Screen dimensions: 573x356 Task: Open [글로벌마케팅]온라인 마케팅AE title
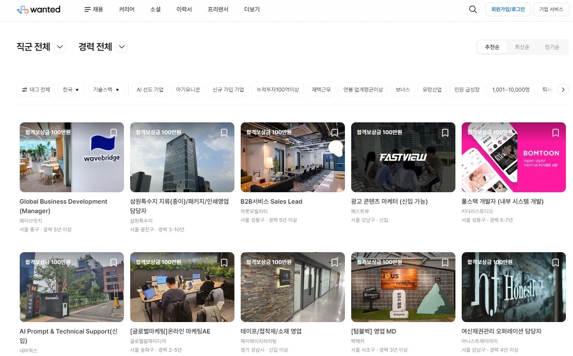coord(170,331)
